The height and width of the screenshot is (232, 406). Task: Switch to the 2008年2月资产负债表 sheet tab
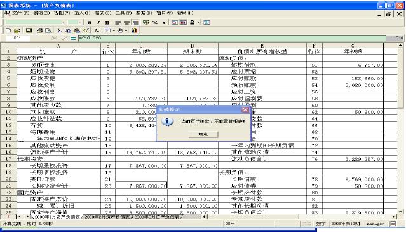(107, 217)
